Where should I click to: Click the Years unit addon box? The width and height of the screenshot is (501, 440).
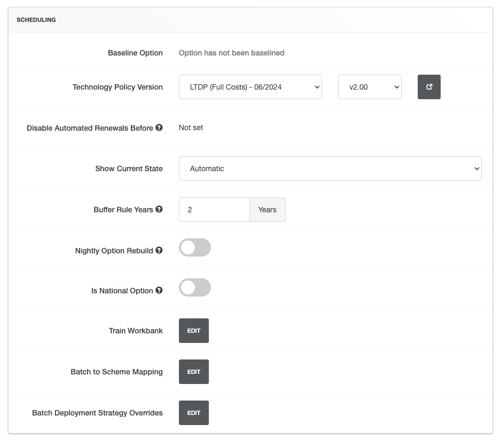[x=267, y=210]
